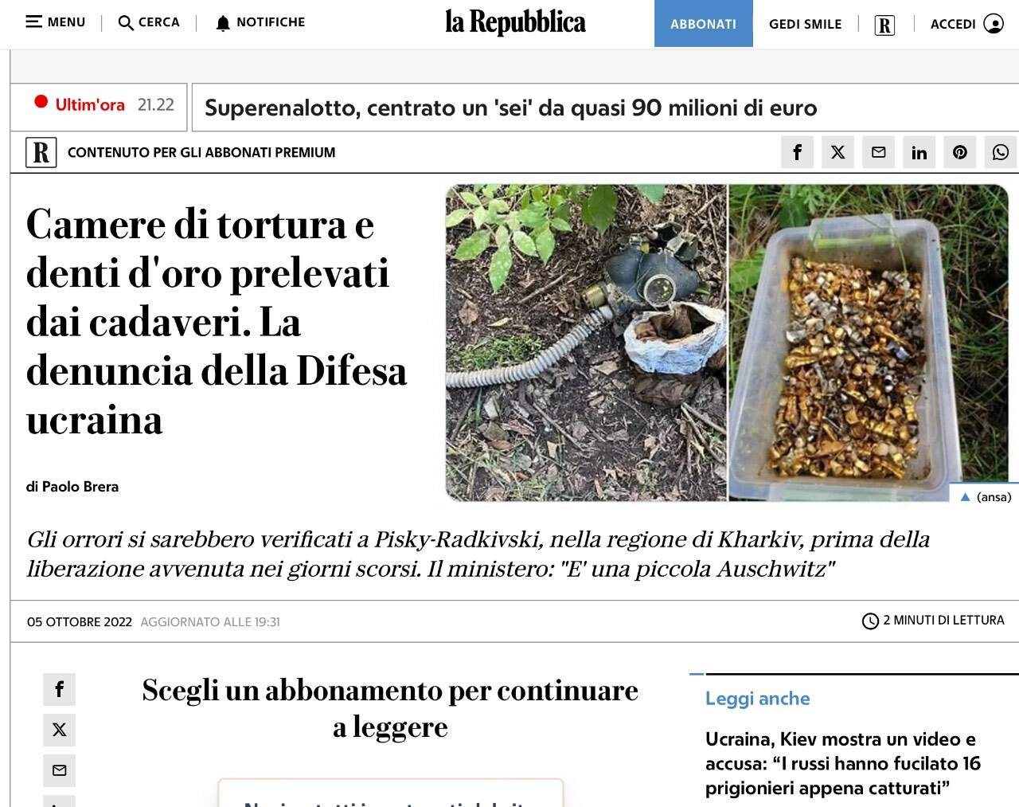
Task: Open the hamburger MENU icon
Action: coord(34,22)
